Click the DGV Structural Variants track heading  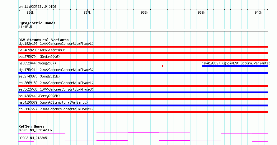click(44, 40)
